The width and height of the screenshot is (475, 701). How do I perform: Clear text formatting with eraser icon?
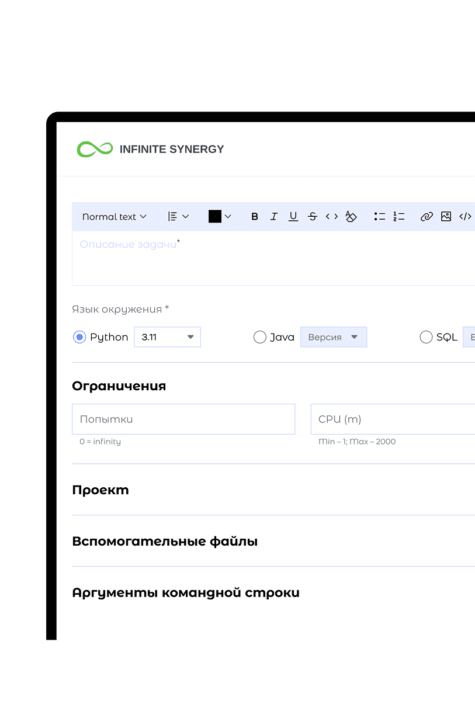(351, 217)
